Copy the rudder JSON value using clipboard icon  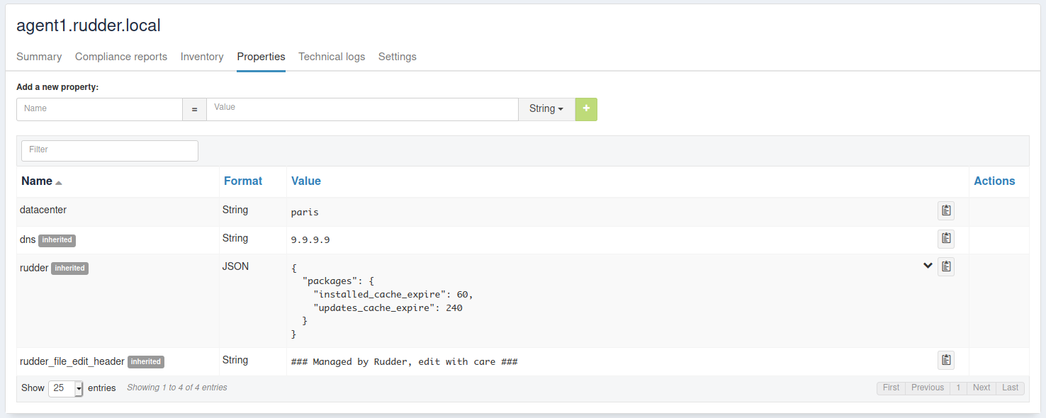point(945,266)
